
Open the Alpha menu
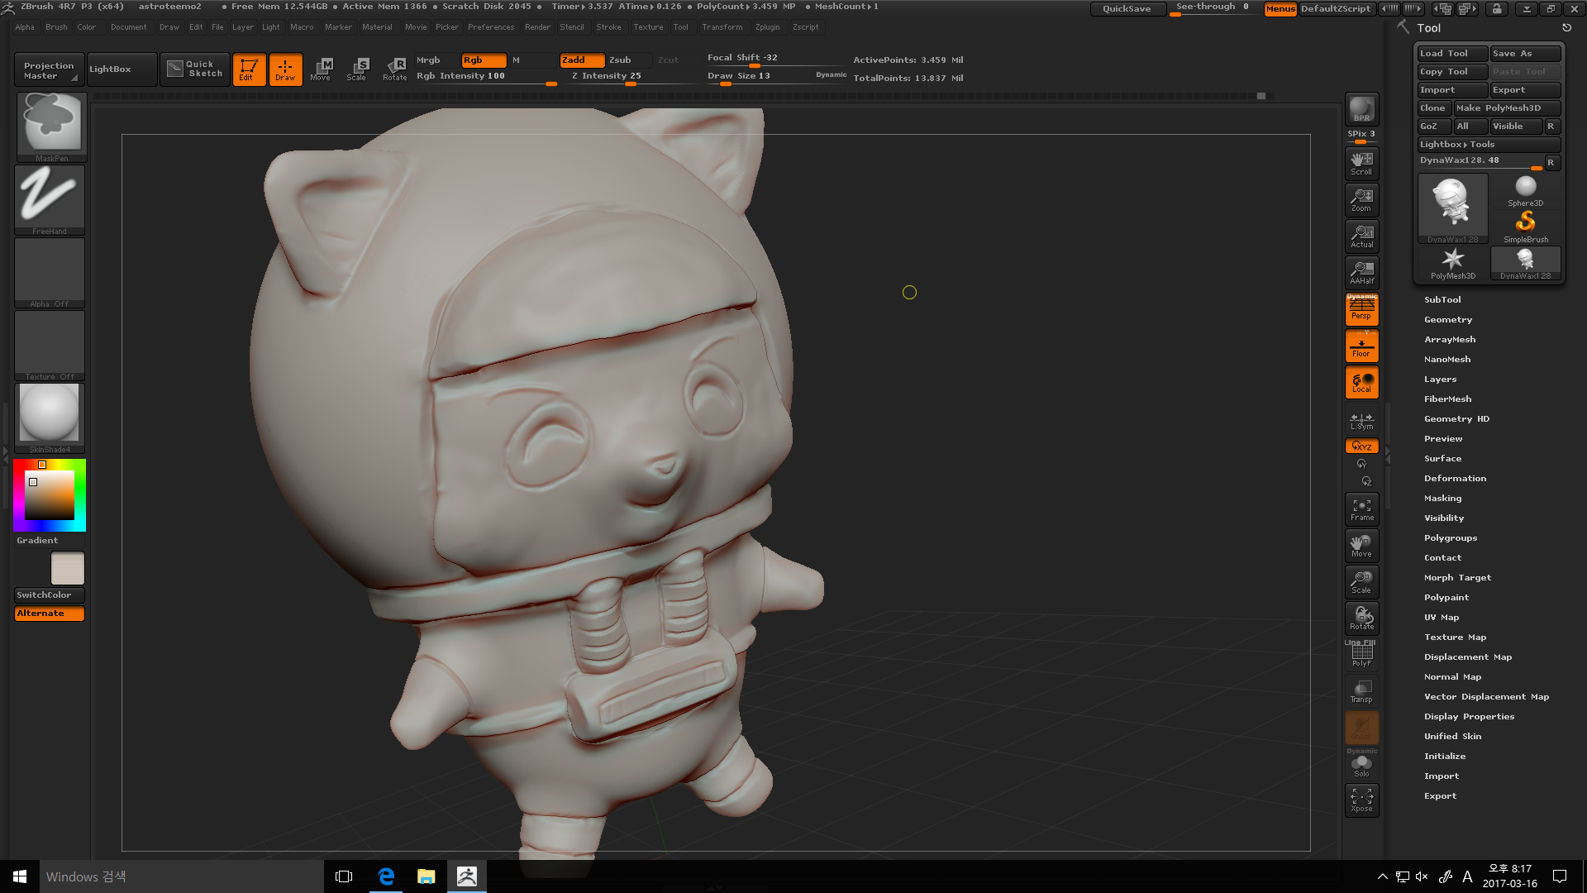click(x=25, y=27)
